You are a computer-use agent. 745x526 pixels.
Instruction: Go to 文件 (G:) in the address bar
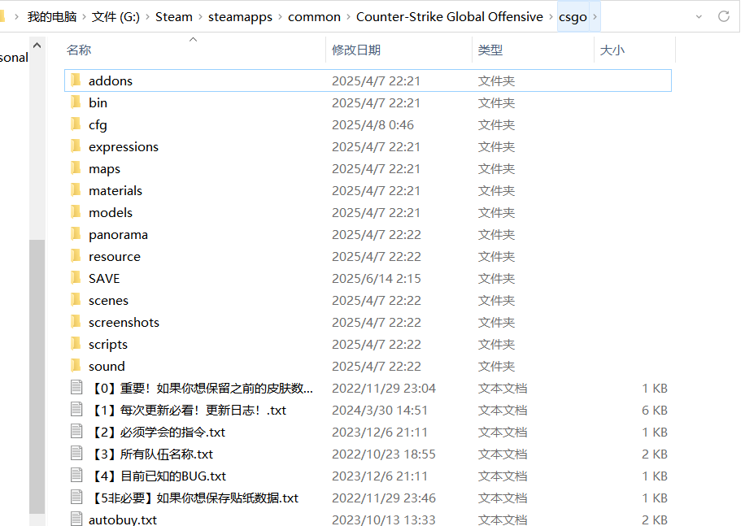[115, 17]
